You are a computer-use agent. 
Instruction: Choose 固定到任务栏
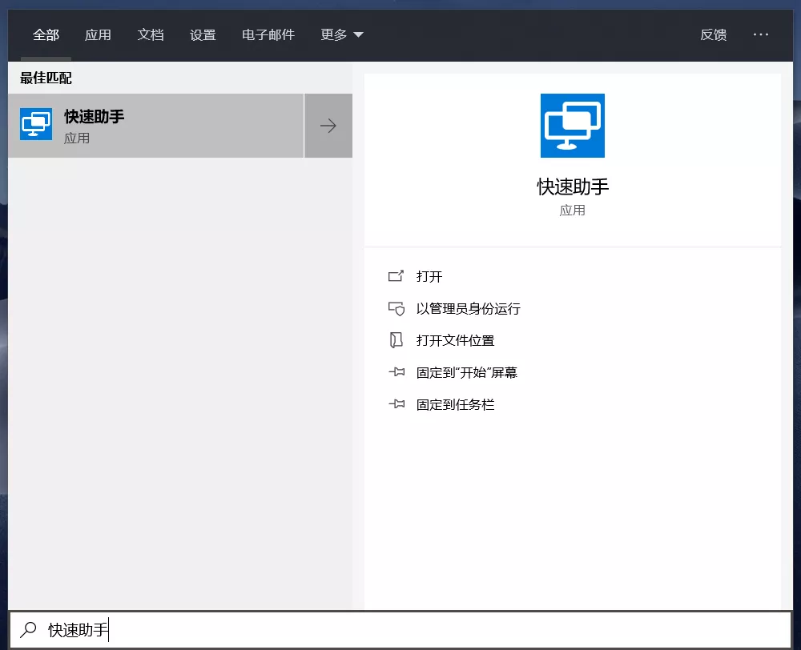coord(455,405)
